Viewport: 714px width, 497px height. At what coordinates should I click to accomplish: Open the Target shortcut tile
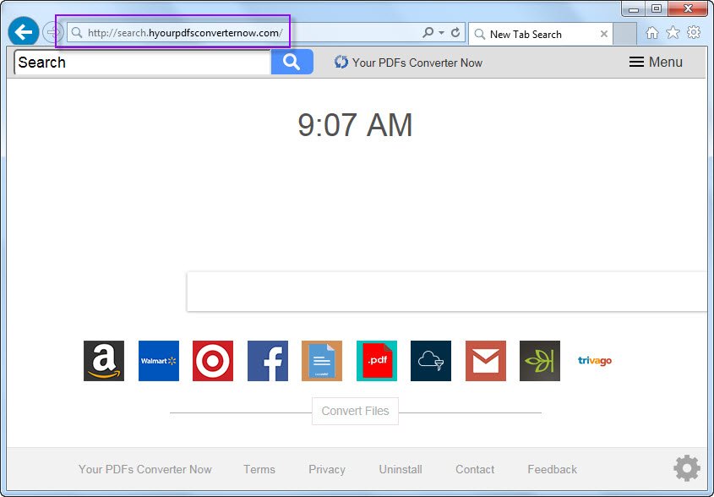pos(213,361)
